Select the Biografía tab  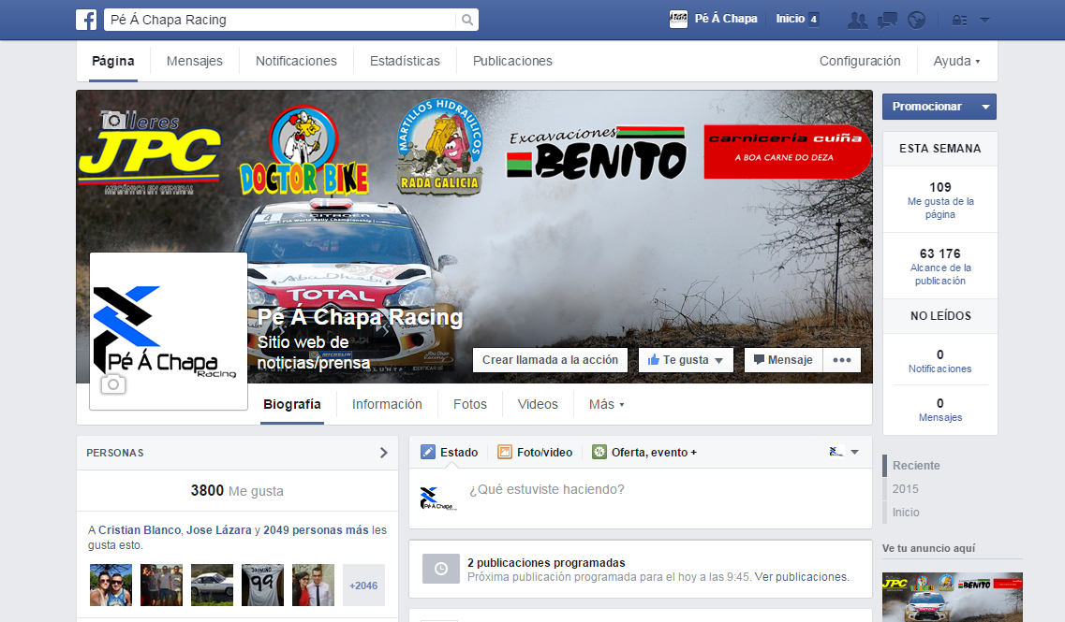292,404
